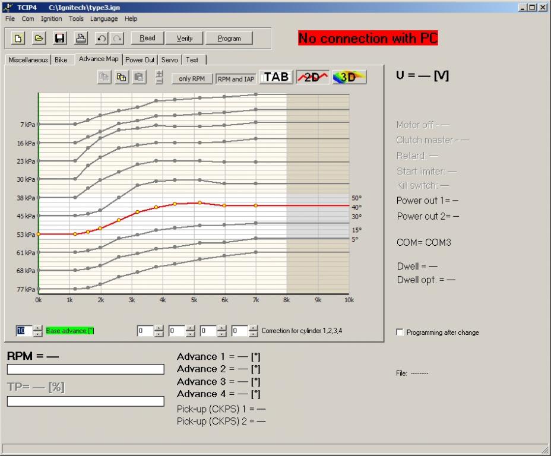
Task: Open the Com menu
Action: coord(28,18)
